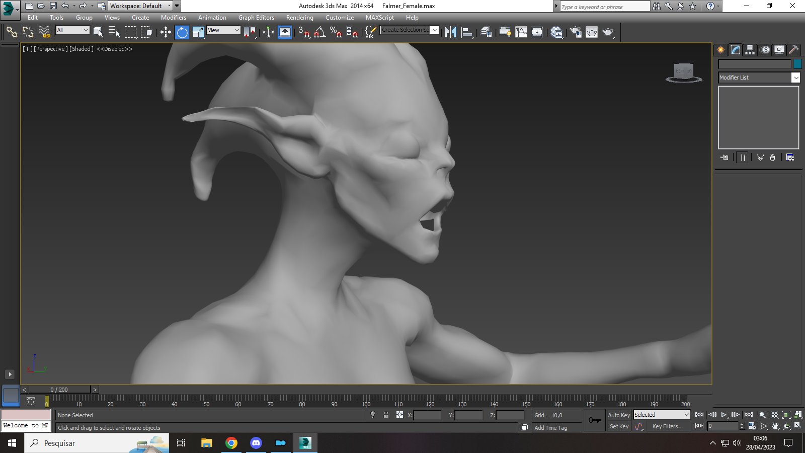Image resolution: width=805 pixels, height=453 pixels.
Task: Open the Rendering menu
Action: (x=300, y=18)
